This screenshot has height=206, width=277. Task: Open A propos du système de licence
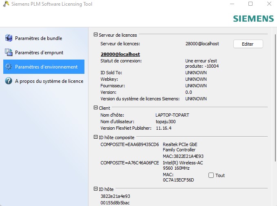[x=44, y=81]
